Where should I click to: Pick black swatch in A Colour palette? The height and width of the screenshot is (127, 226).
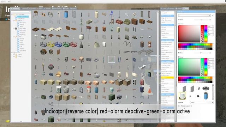211,49
